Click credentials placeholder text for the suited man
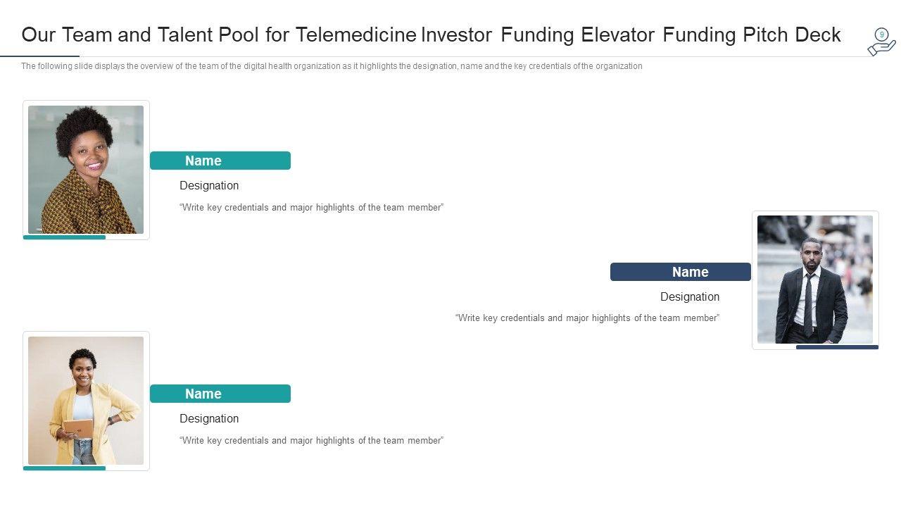Viewport: 901px width, 507px height. [587, 318]
